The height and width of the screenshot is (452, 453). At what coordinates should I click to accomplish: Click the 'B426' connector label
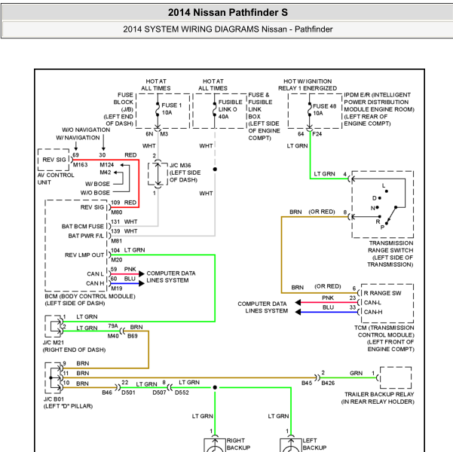[328, 383]
